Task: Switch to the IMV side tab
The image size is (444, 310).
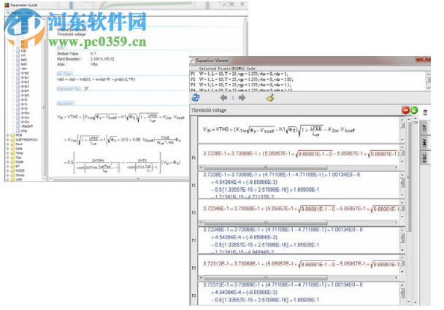Action: pos(425,143)
